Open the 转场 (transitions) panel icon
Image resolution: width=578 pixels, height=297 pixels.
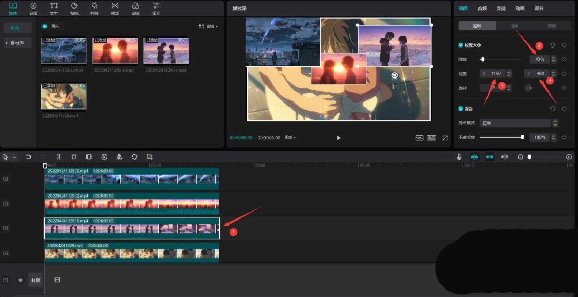115,7
